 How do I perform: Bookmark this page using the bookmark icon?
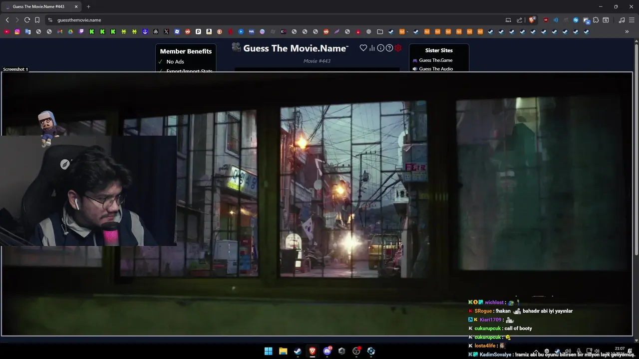point(37,20)
